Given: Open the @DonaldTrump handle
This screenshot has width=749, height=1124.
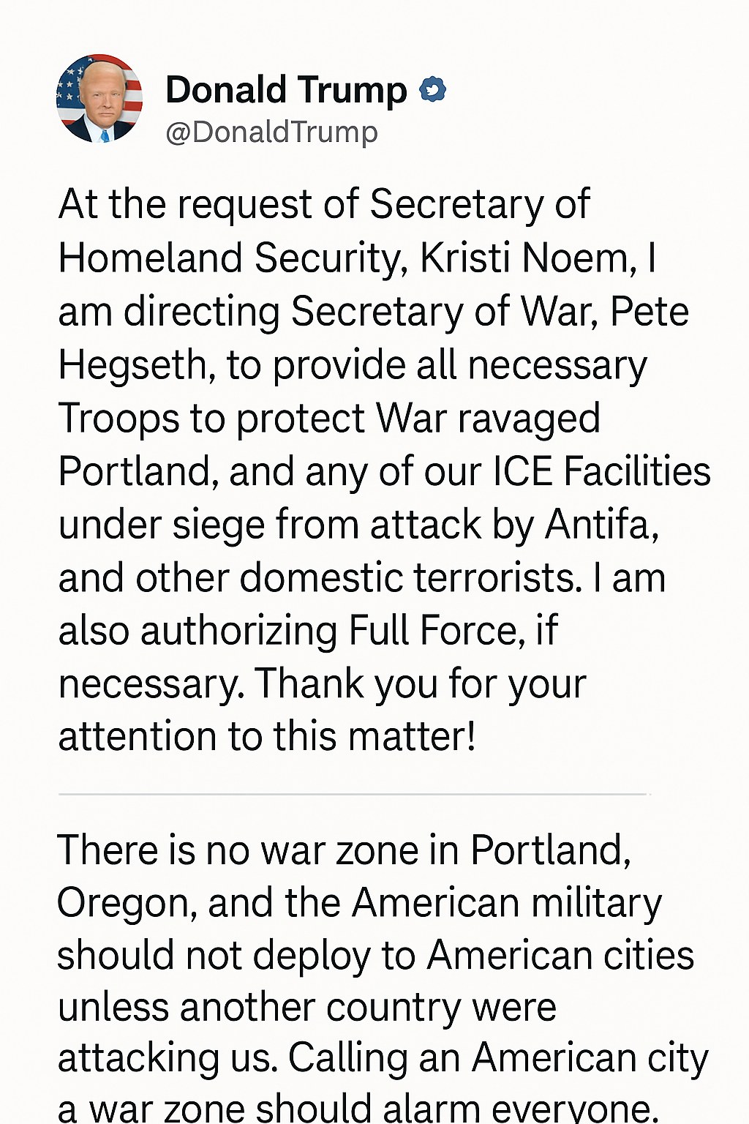Looking at the screenshot, I should point(271,132).
